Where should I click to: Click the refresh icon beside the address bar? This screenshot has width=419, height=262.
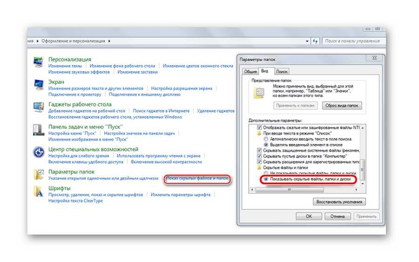[x=315, y=41]
